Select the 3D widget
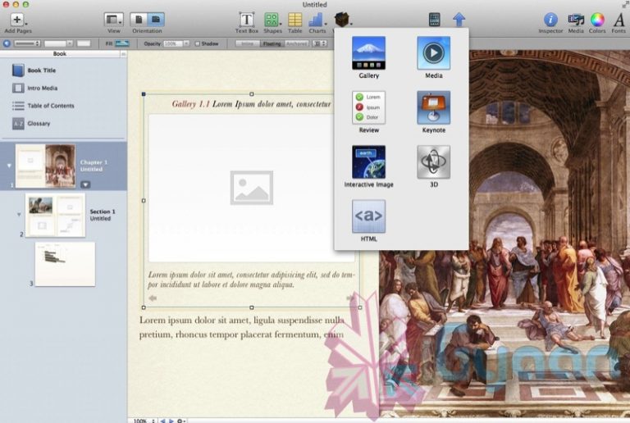This screenshot has width=630, height=423. pyautogui.click(x=433, y=162)
